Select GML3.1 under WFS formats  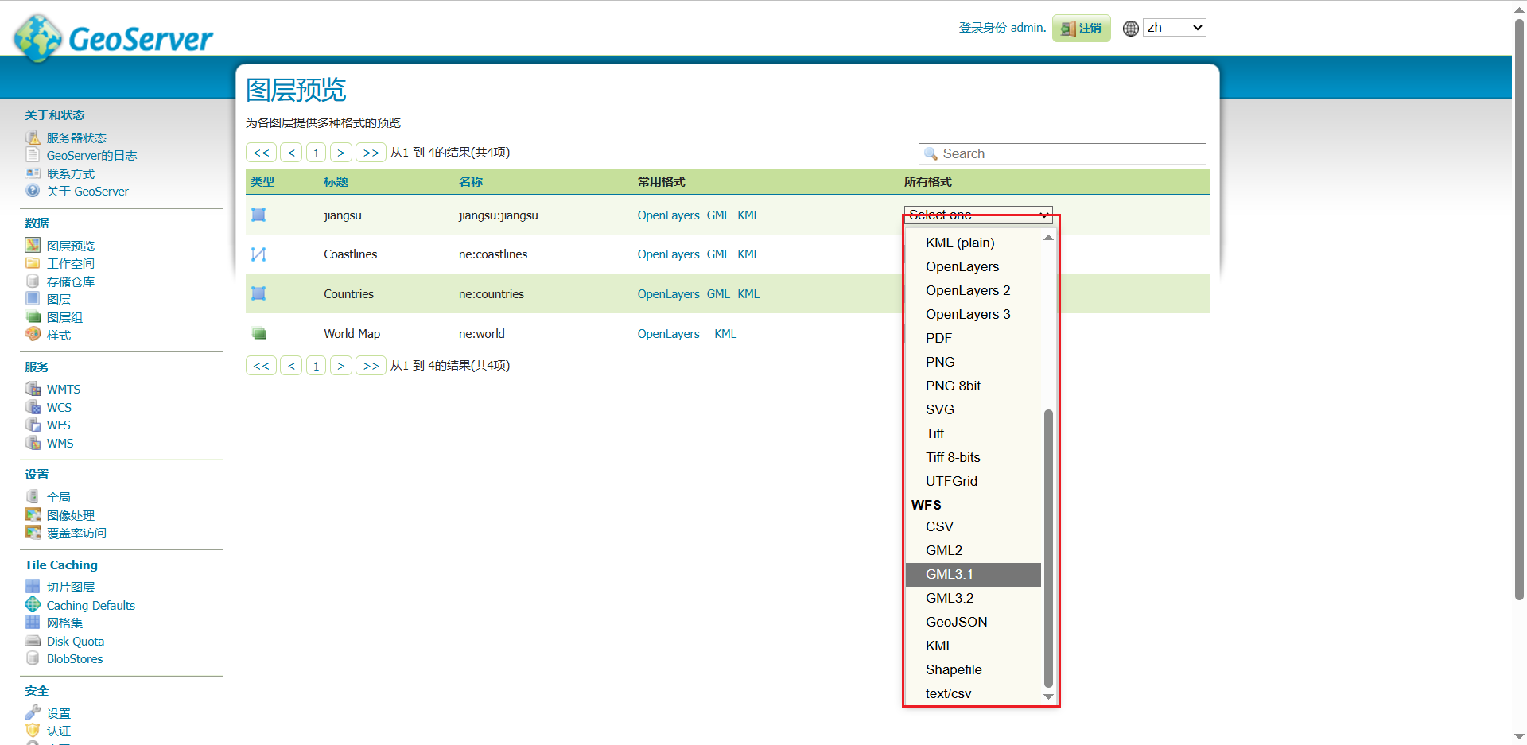click(x=973, y=574)
